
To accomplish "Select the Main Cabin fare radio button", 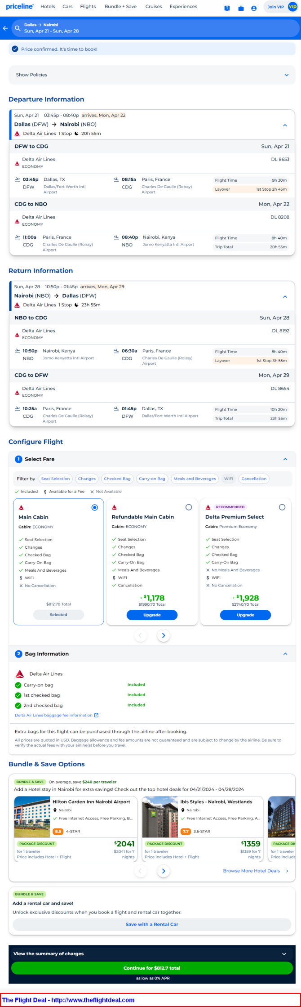I will point(94,507).
